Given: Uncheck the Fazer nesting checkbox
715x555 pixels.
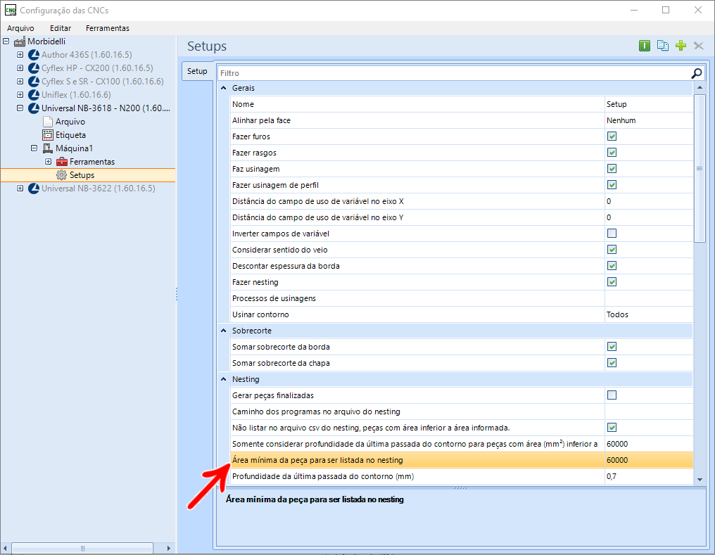Looking at the screenshot, I should click(612, 282).
